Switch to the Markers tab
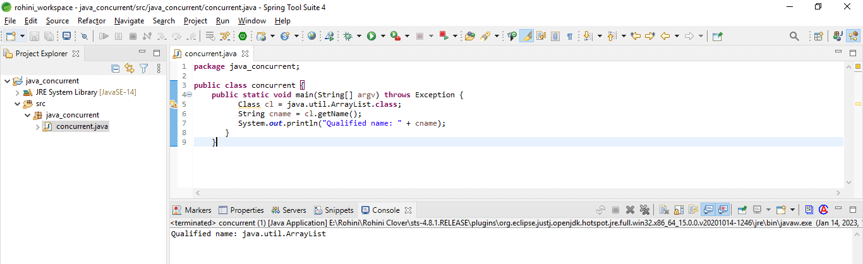Screen dimensions: 863x264 192,210
